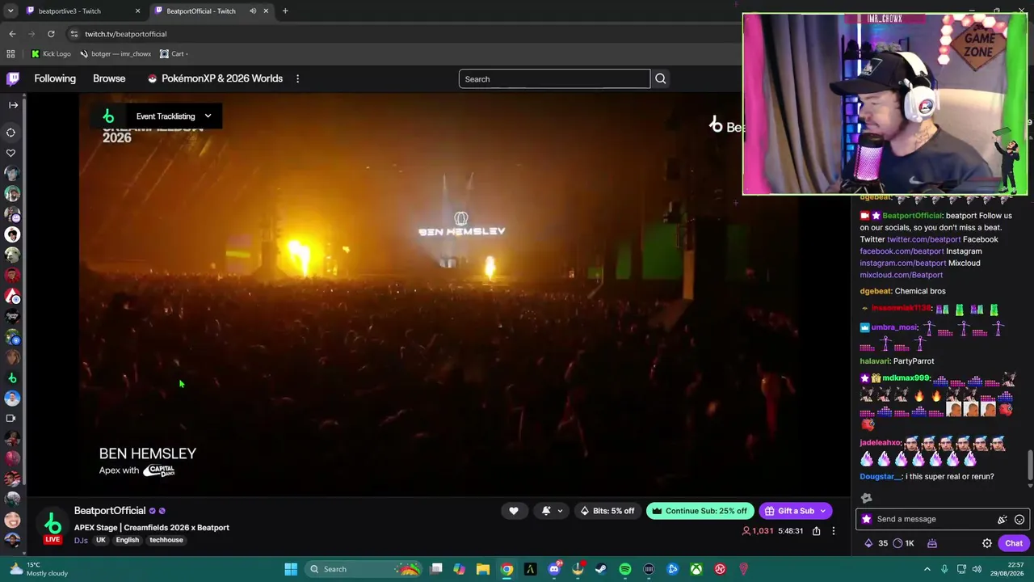Toggle volume from the system tray speaker
This screenshot has height=582, width=1034.
point(978,569)
